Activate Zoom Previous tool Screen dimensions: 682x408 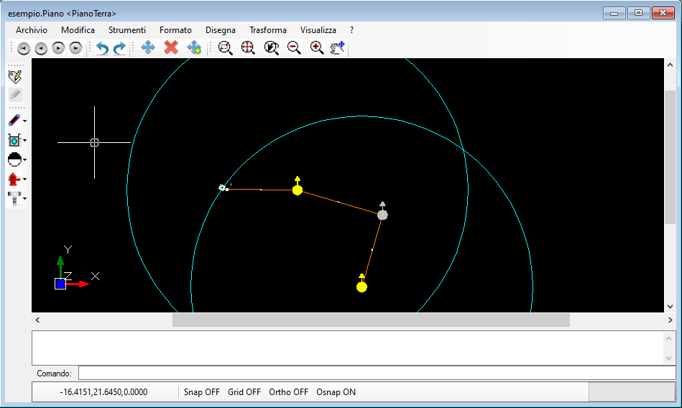(x=272, y=47)
